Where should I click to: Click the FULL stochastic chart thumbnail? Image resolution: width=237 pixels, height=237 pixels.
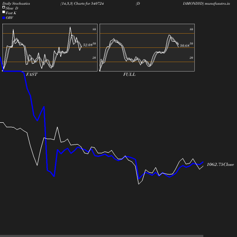[147, 47]
